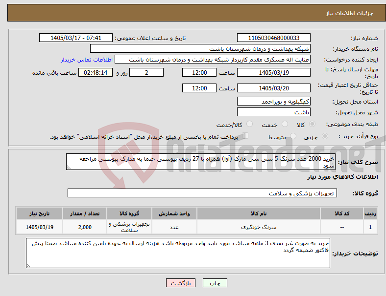Click the اطلاعات کالاهای مورد نیاز section heading
386x296 pixels.
pyautogui.click(x=342, y=177)
